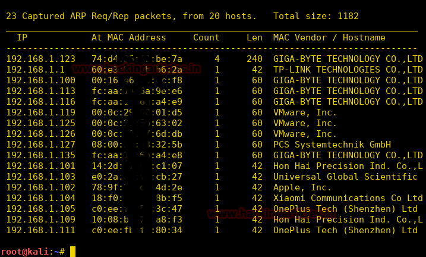Click MAC address ending be:7a
The height and width of the screenshot is (257, 426).
[x=137, y=59]
